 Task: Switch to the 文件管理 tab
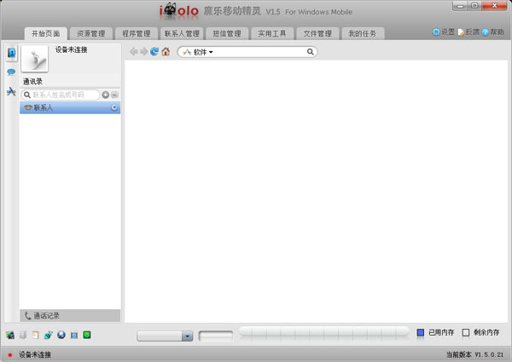[317, 33]
